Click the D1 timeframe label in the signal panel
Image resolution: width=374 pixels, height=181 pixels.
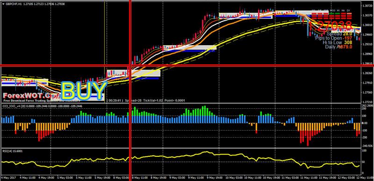tap(348, 10)
